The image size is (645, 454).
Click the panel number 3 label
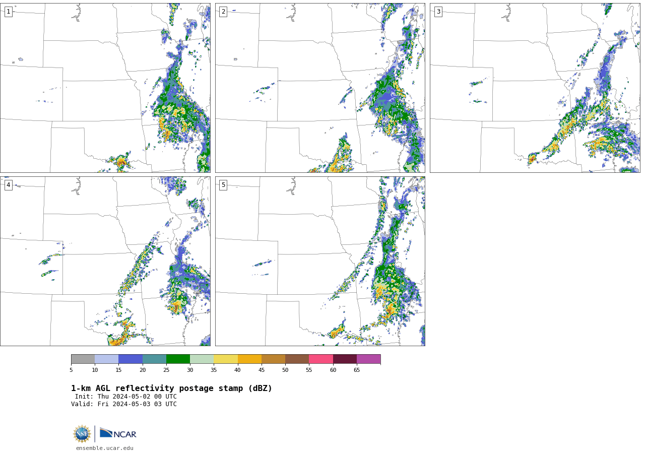(438, 12)
